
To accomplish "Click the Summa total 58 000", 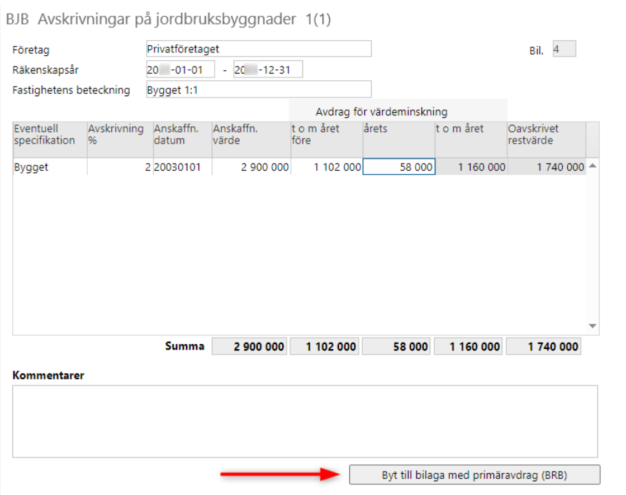I will pyautogui.click(x=396, y=347).
